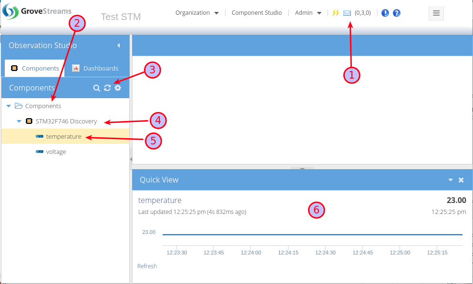Collapse the STM32F746 Discovery node

coord(19,121)
